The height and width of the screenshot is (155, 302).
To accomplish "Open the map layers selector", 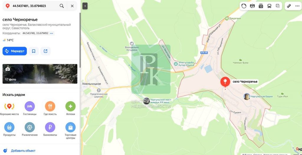I will (x=278, y=6).
